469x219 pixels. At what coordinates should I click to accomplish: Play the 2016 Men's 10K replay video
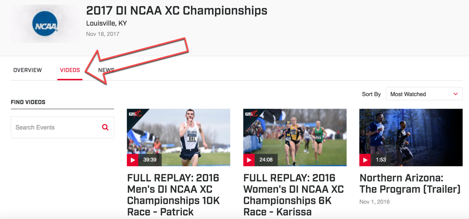pyautogui.click(x=133, y=160)
